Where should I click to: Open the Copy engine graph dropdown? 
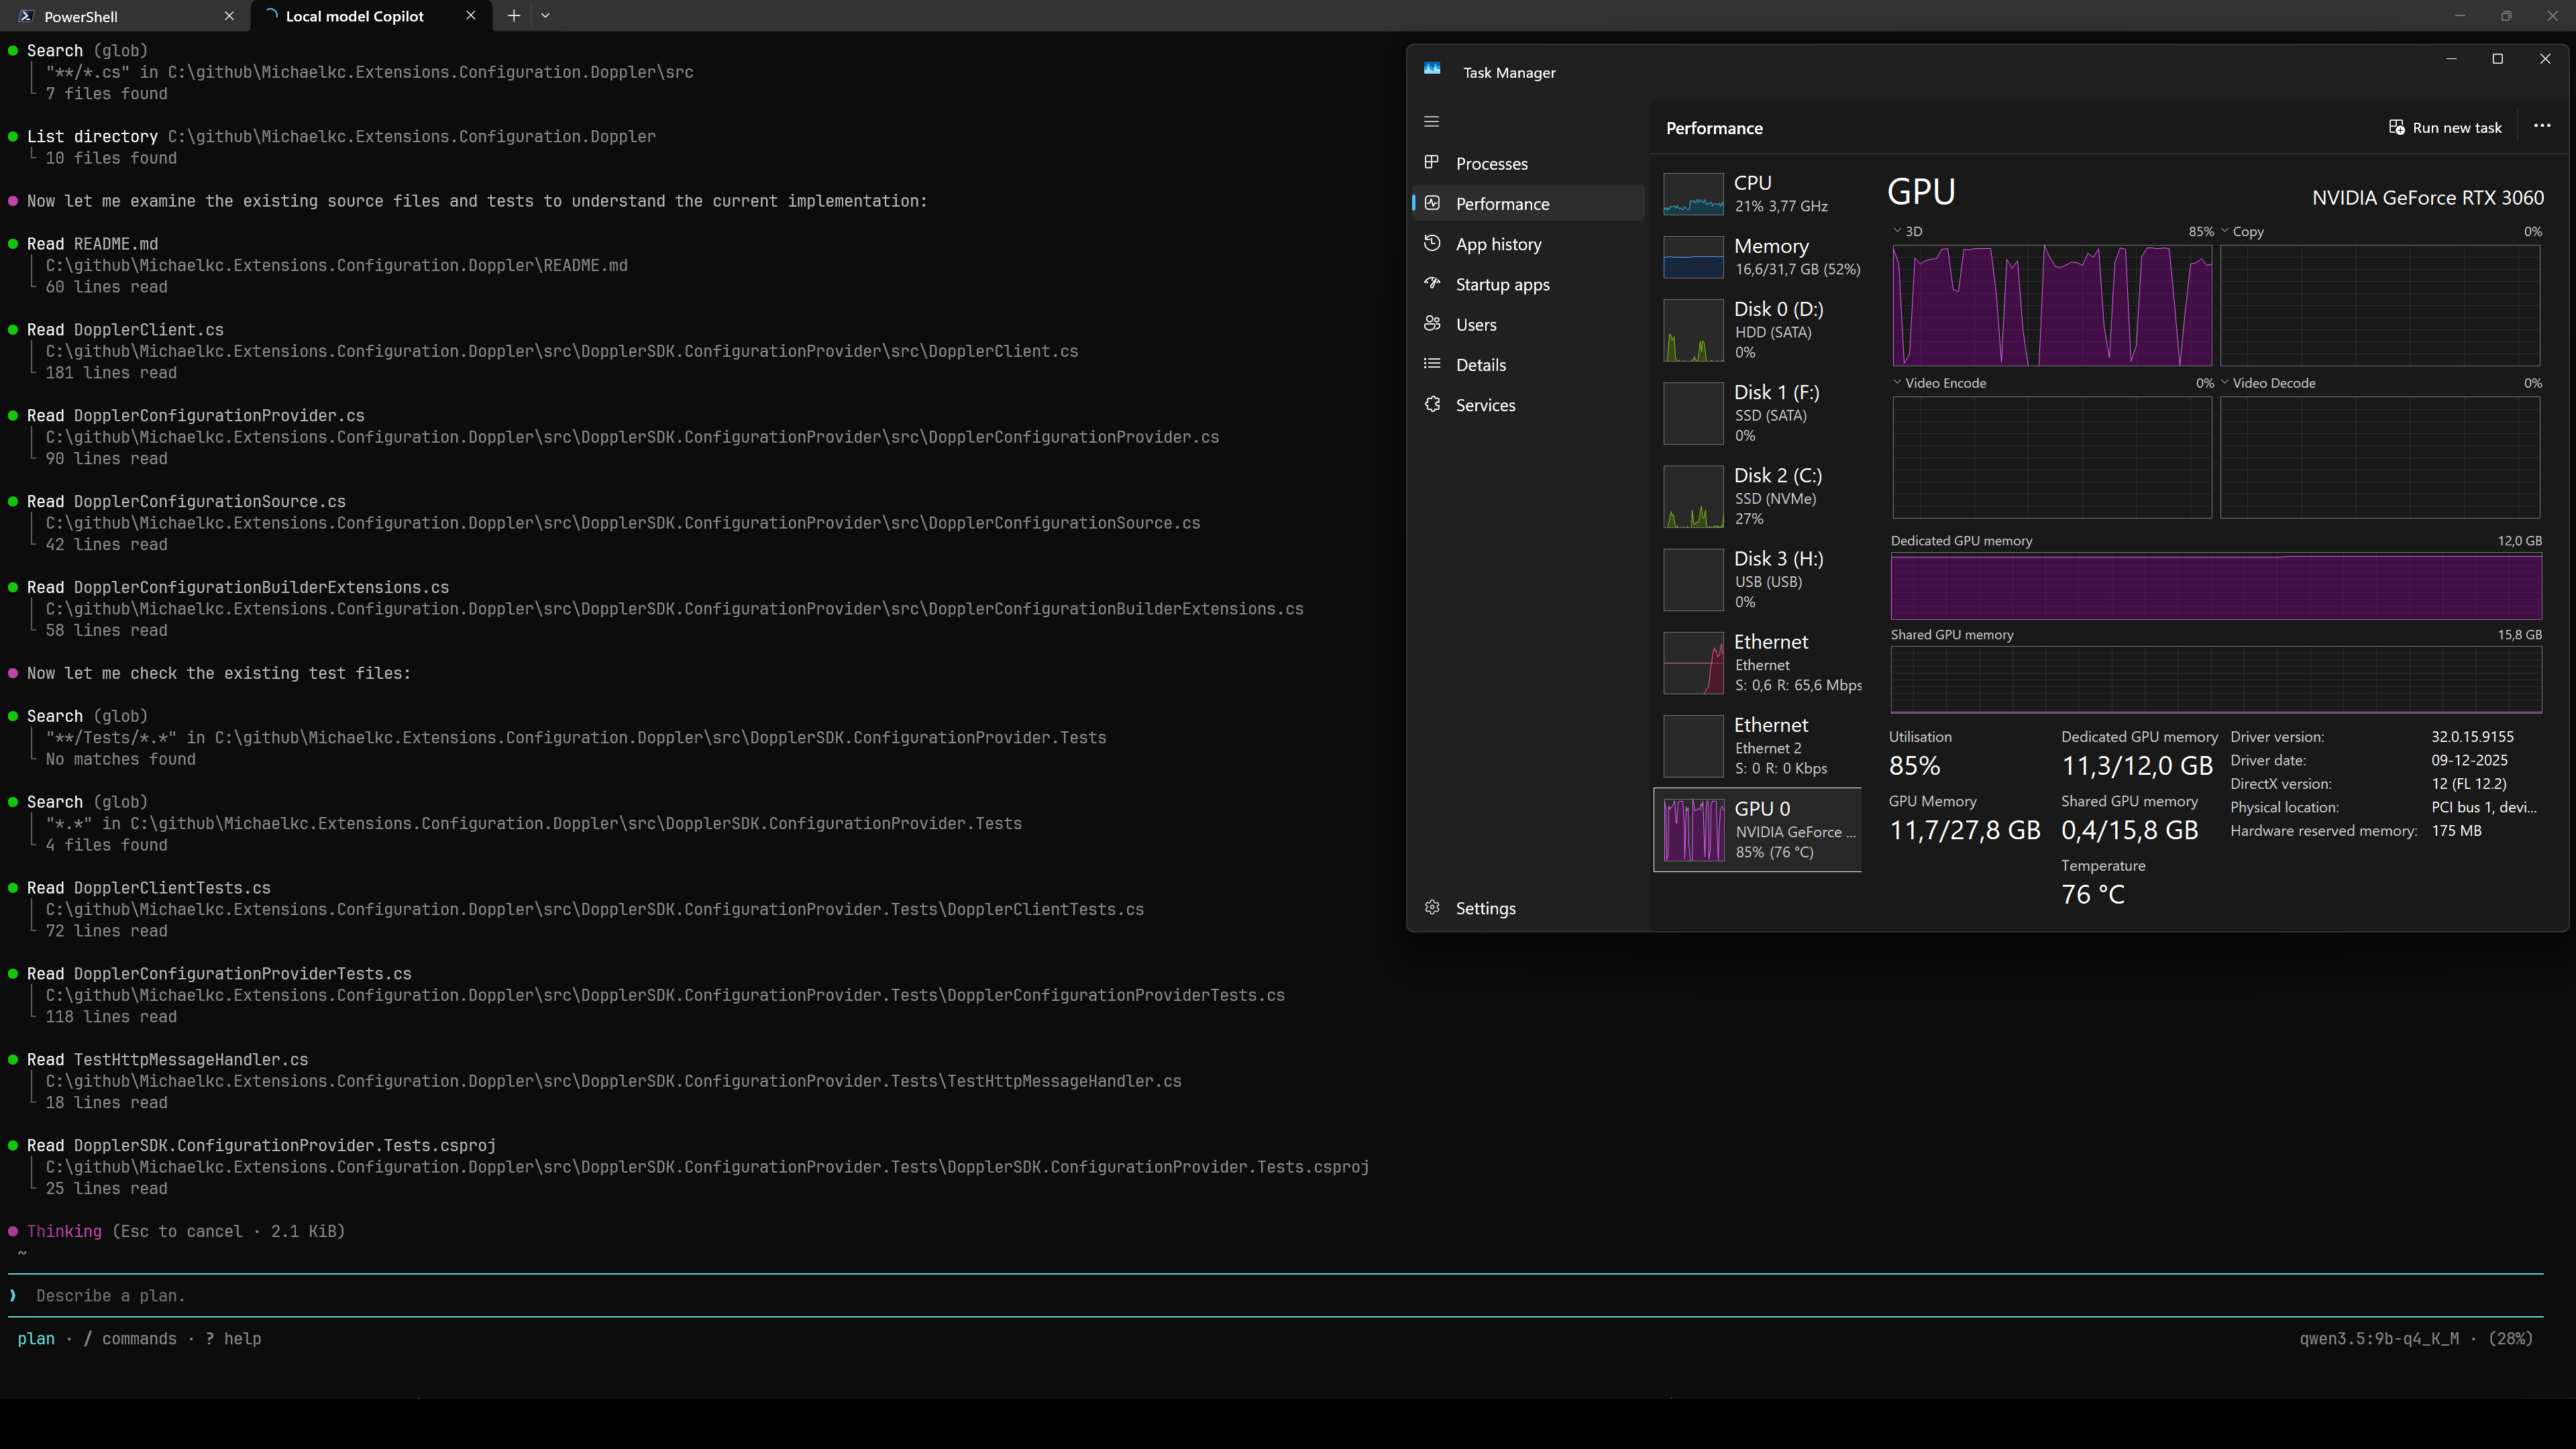coord(2242,231)
